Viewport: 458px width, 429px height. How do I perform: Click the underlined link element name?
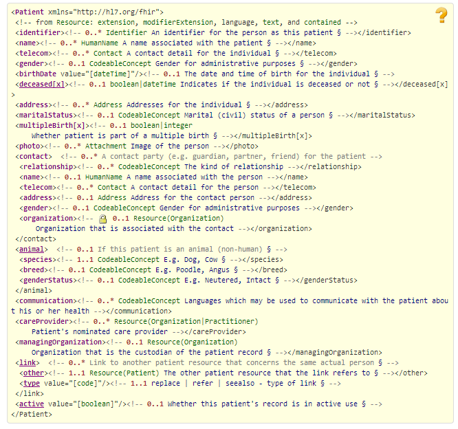tap(28, 362)
